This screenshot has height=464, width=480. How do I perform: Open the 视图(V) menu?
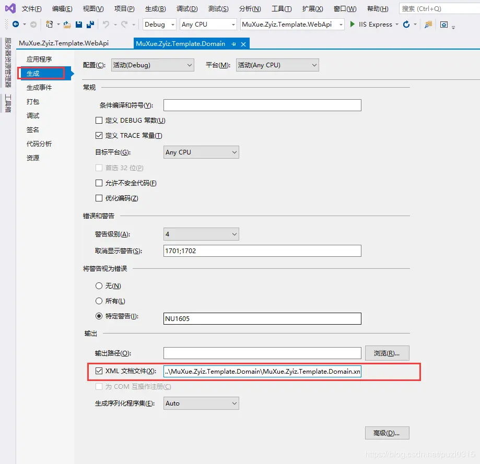tap(93, 9)
